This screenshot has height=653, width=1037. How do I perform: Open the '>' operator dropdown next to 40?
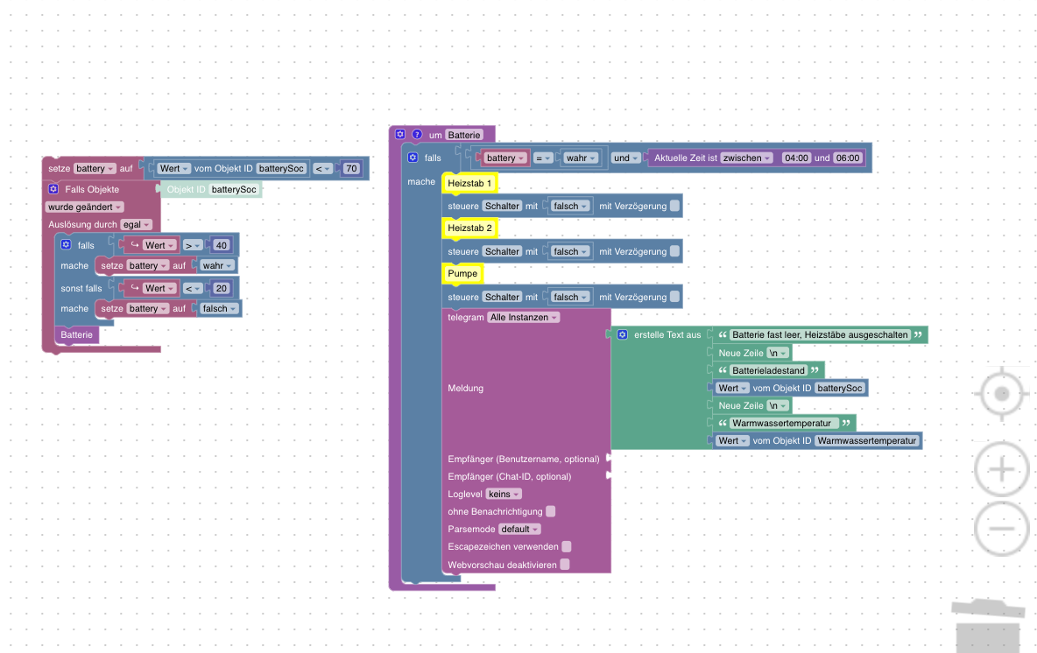193,245
